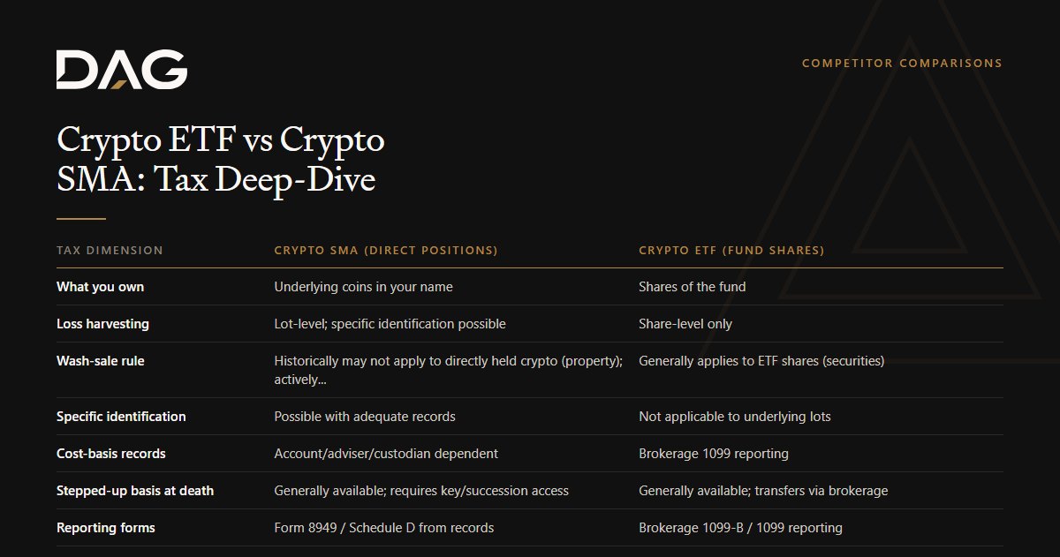Click 'Possible with adequate records' cell
Viewport: 1060px width, 557px height.
365,416
